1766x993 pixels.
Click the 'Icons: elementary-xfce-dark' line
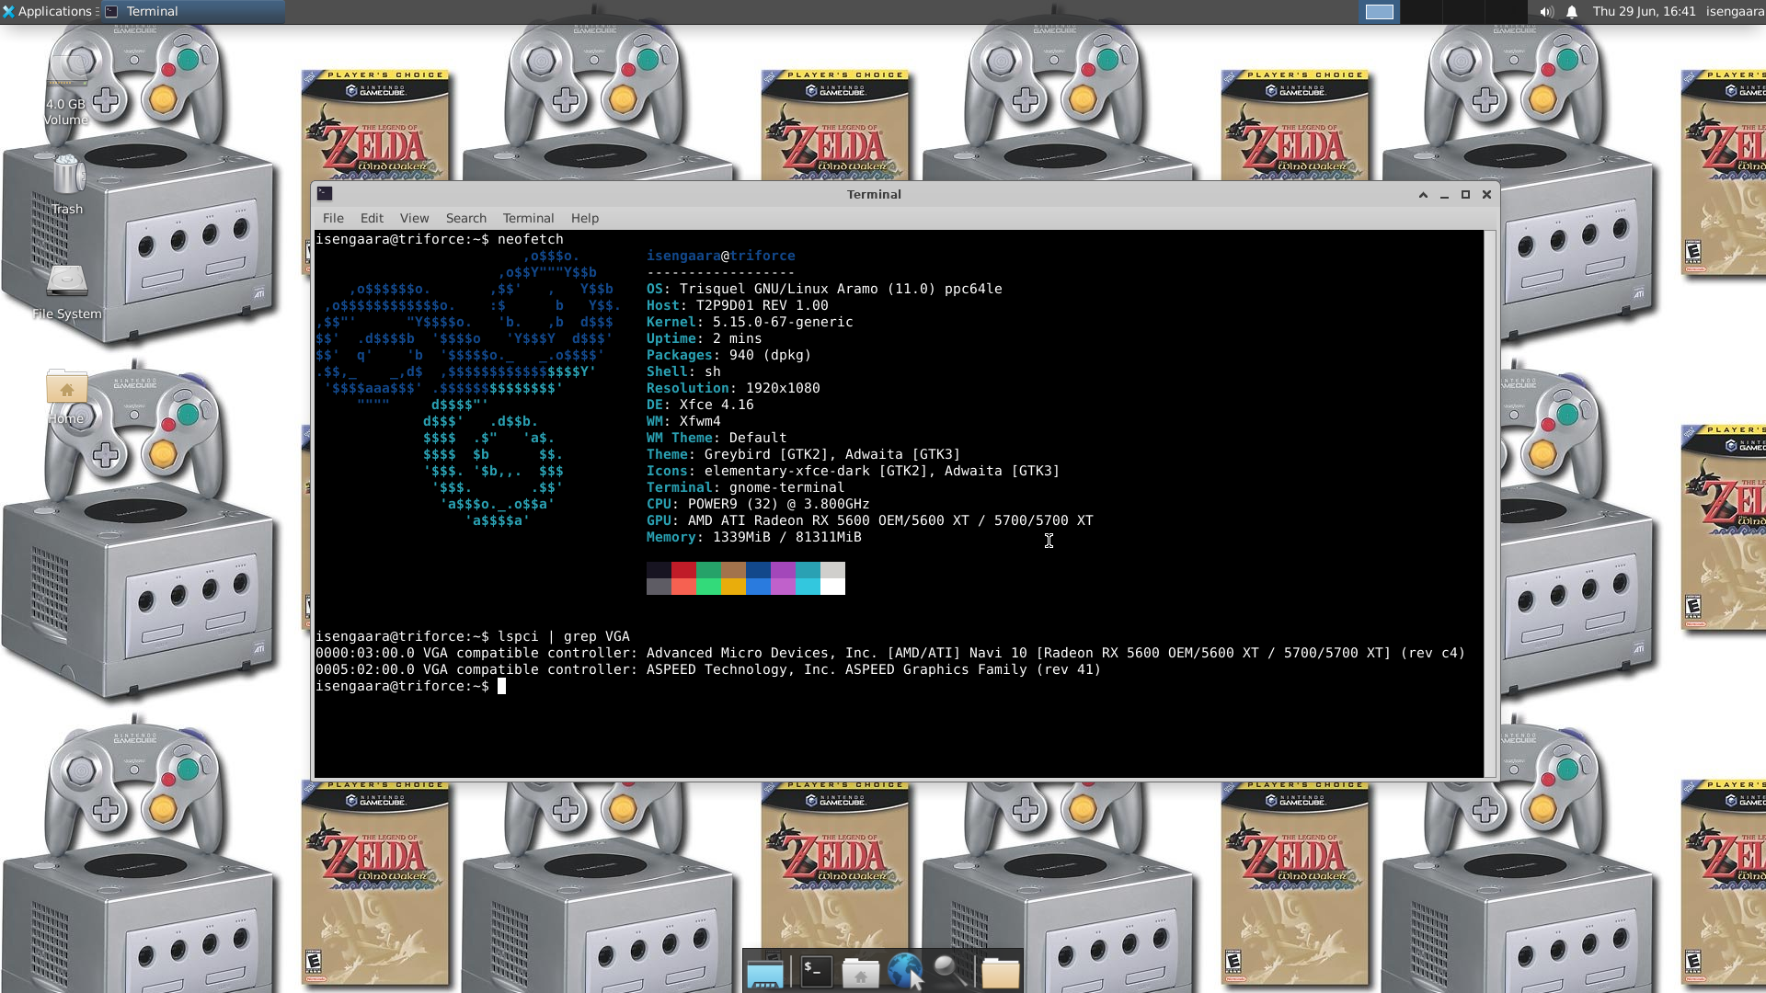[853, 471]
